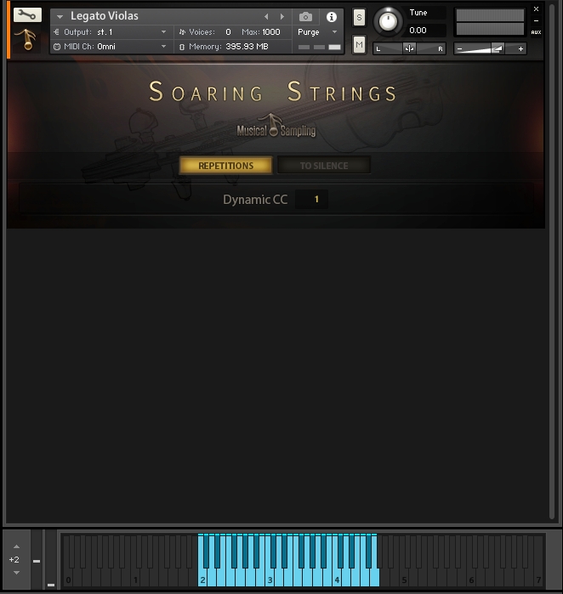This screenshot has width=563, height=594.
Task: Click the +2 octave transpose value
Action: 14,559
